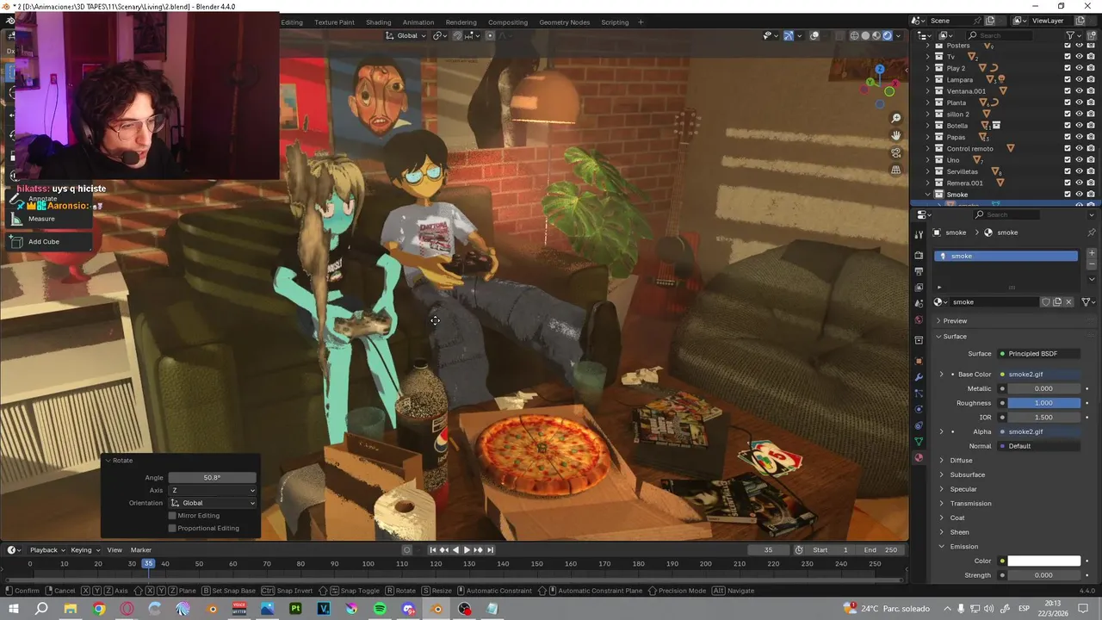This screenshot has width=1102, height=620.
Task: Open the Physics properties tab
Action: click(919, 409)
